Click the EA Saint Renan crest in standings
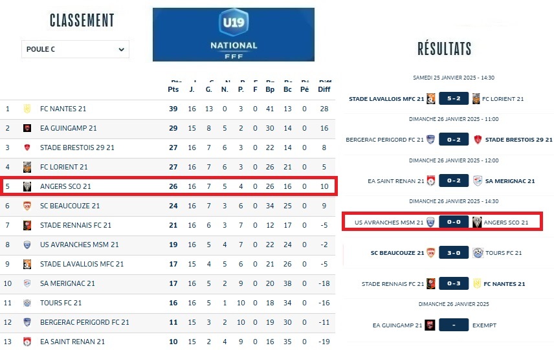Viewport: 554px width, 350px height. pos(27,342)
